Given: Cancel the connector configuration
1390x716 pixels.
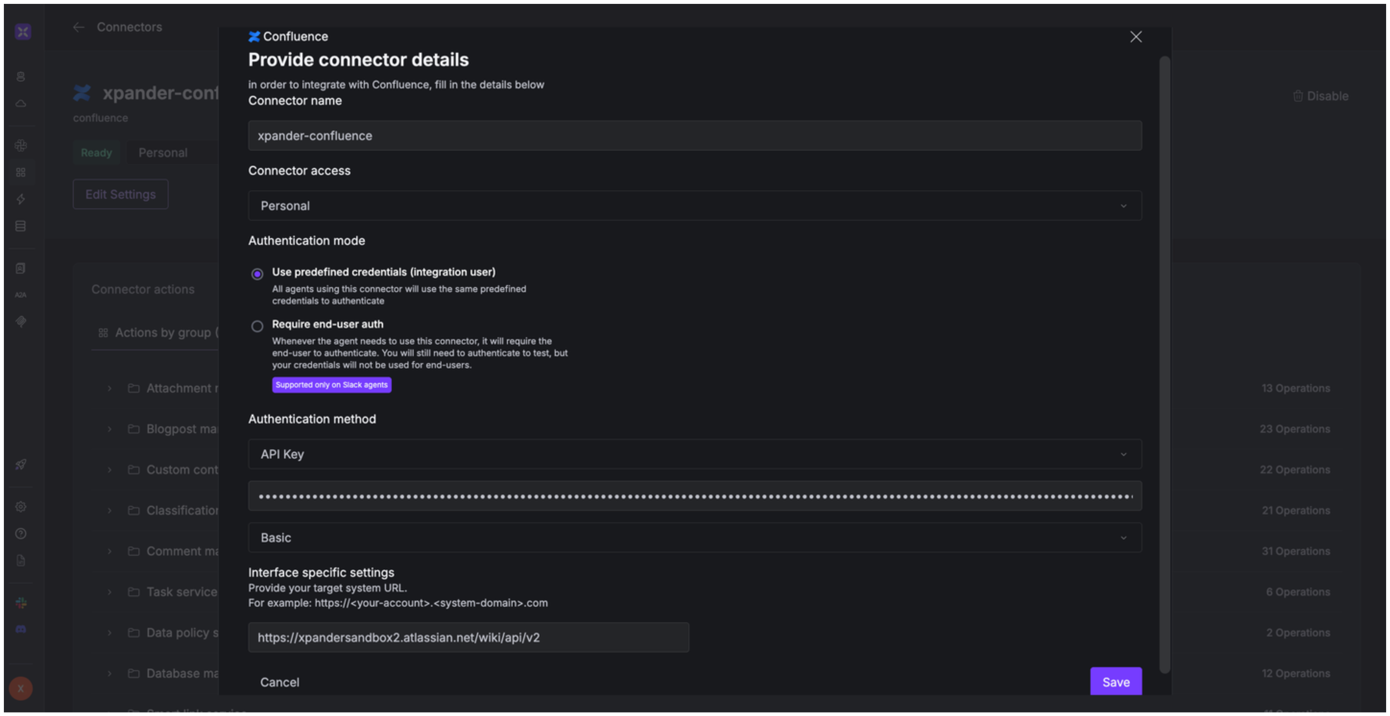Looking at the screenshot, I should 280,682.
